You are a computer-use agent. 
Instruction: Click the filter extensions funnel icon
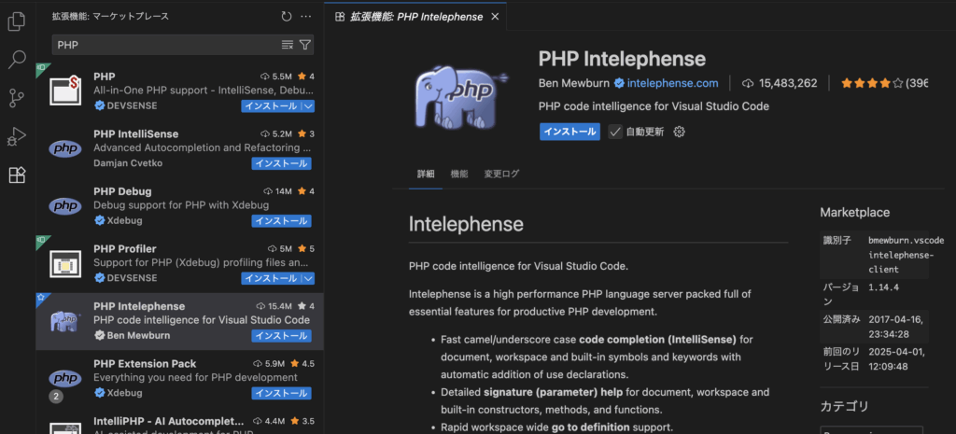305,45
